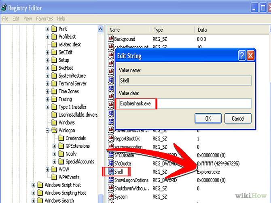This screenshot has height=203, width=271.
Task: Expand the SystemRestore key
Action: tap(47, 76)
